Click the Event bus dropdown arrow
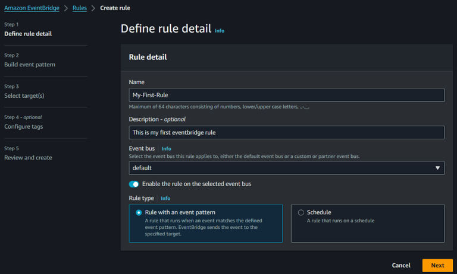Screen dimensions: 457x274 pyautogui.click(x=438, y=168)
